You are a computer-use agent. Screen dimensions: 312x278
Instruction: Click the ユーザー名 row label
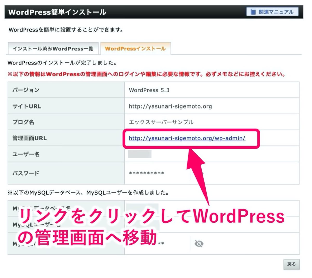26,154
